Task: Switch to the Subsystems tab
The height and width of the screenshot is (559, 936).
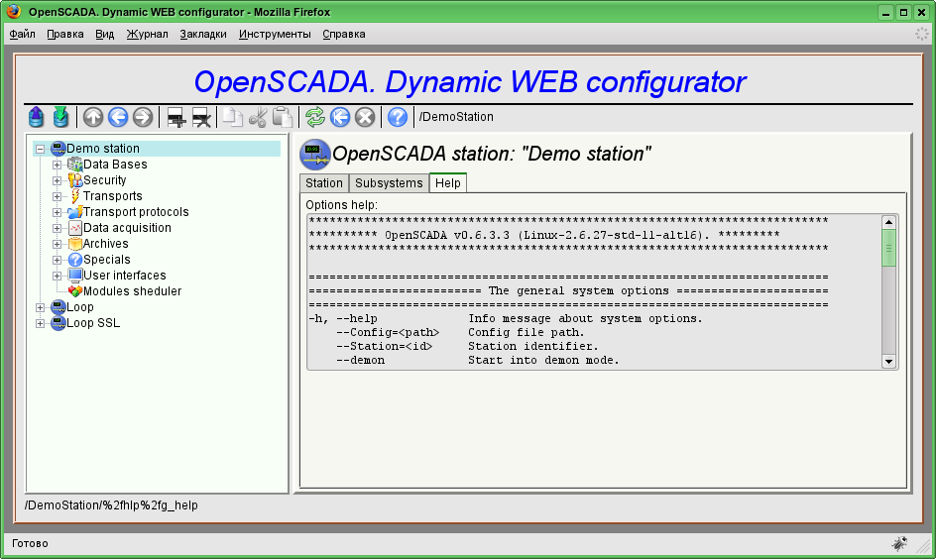Action: tap(389, 183)
